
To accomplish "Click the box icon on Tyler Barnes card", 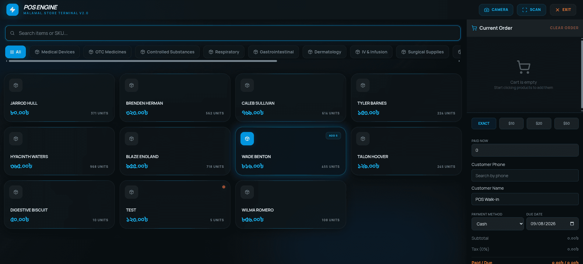I will [363, 85].
